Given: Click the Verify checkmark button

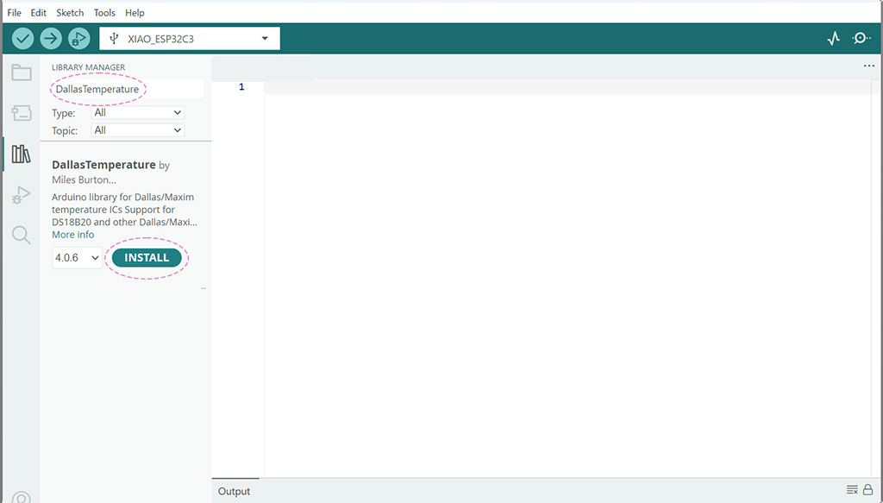Looking at the screenshot, I should (x=23, y=38).
